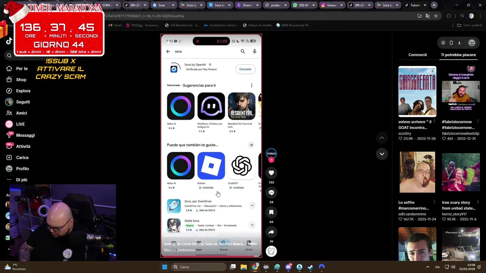Go to next video with down chevron
Viewport: 486px width, 273px height.
(x=382, y=154)
